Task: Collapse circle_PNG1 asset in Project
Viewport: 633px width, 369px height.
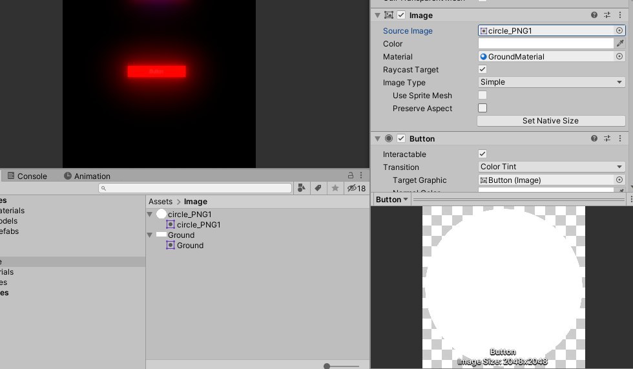Action: (150, 215)
